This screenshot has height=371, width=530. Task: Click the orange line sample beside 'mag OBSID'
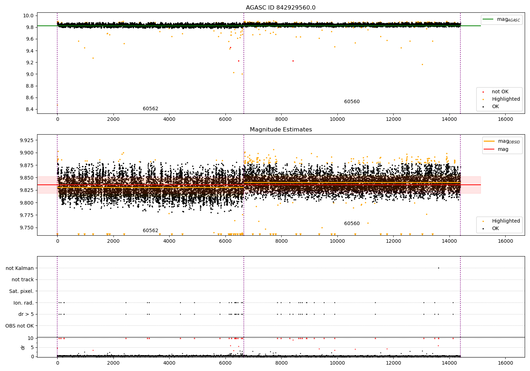[x=489, y=141]
